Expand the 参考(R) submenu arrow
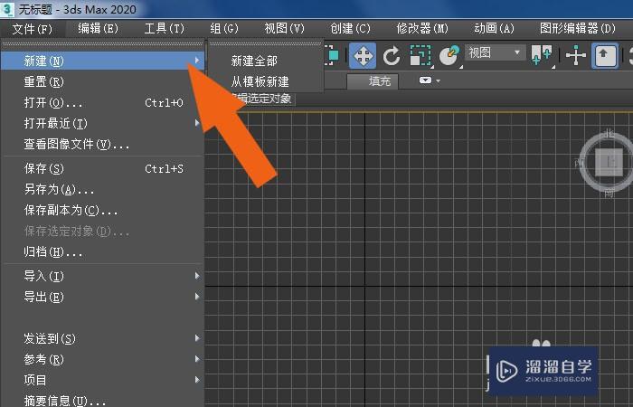The height and width of the screenshot is (407, 633). 196,359
